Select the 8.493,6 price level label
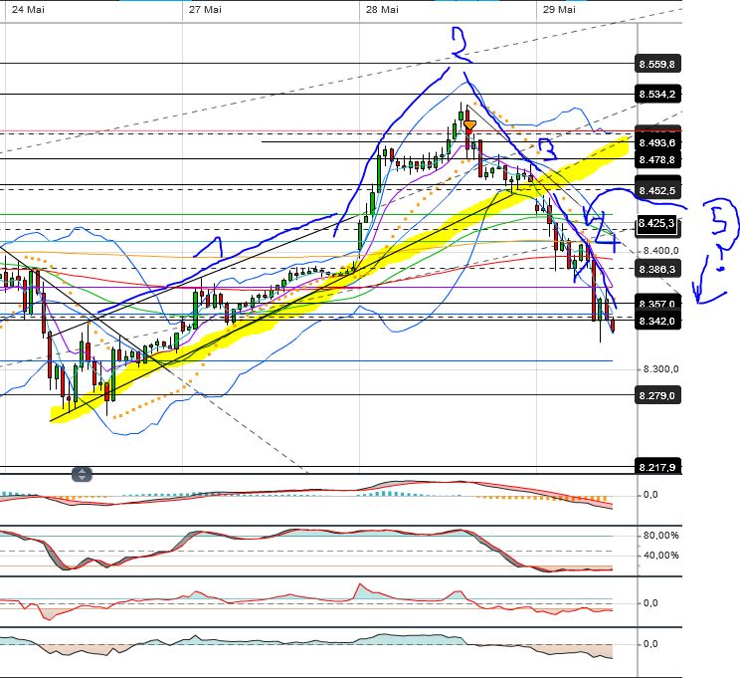The height and width of the screenshot is (678, 740). point(657,142)
